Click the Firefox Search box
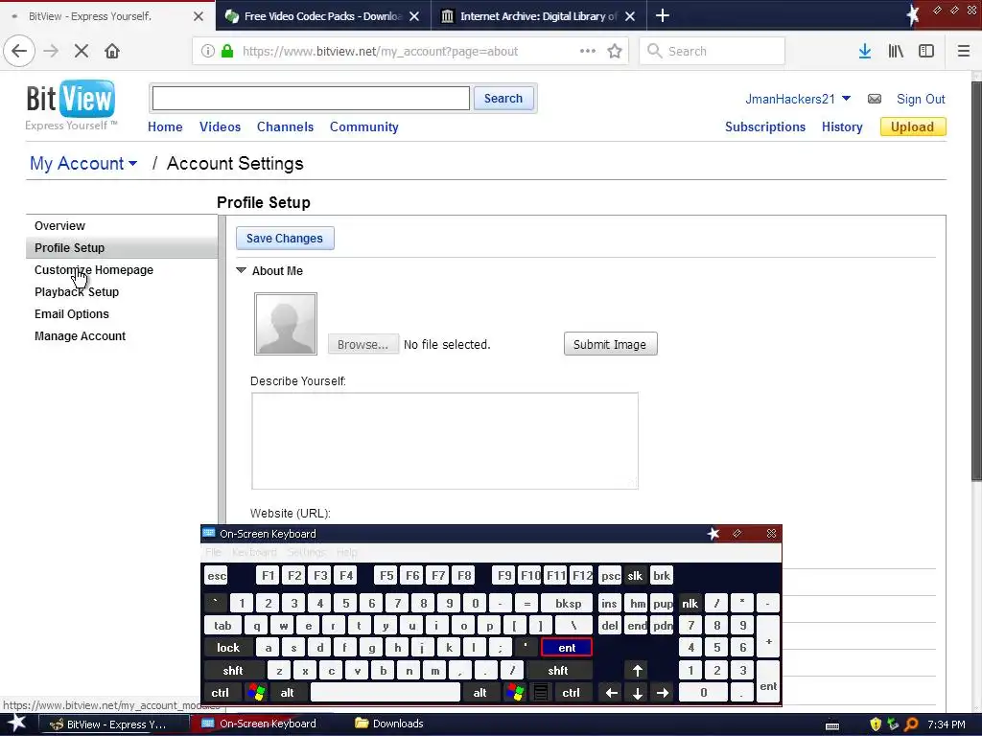 tap(713, 51)
